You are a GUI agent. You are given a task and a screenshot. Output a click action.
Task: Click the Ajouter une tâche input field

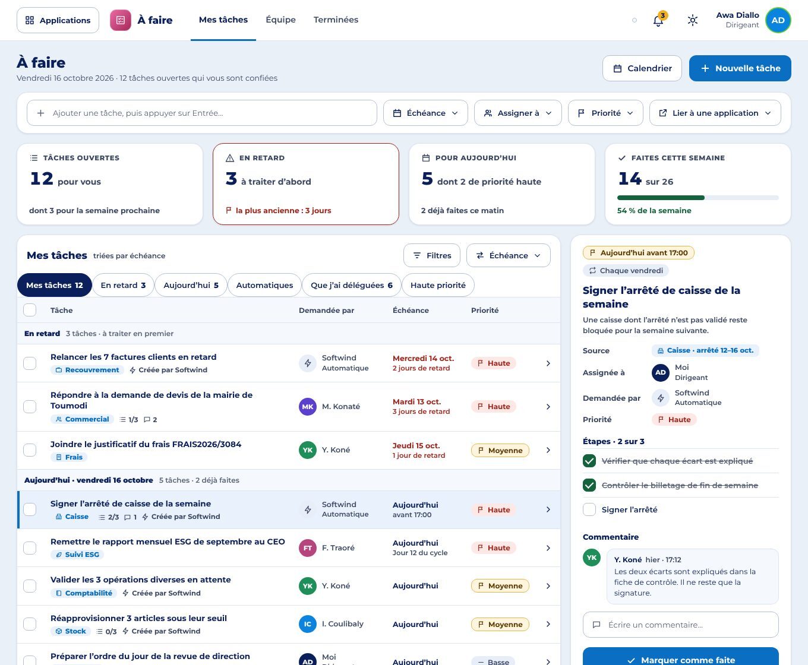202,113
